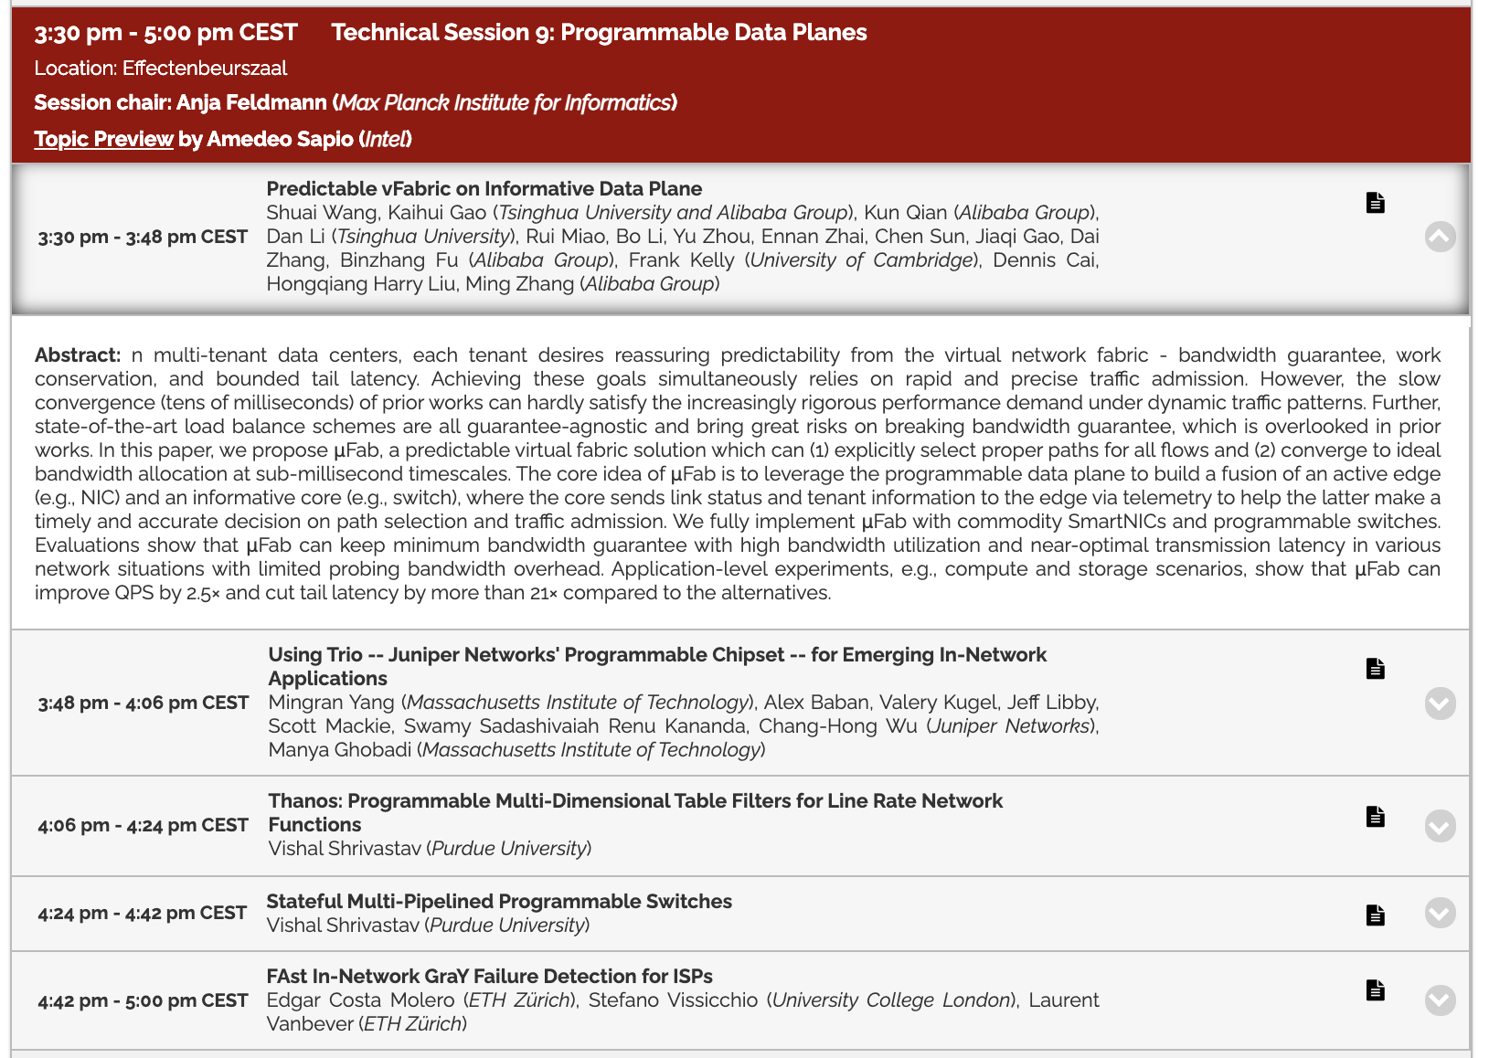1489x1058 pixels.
Task: Open paper document icon for Thanos talk
Action: [1375, 816]
